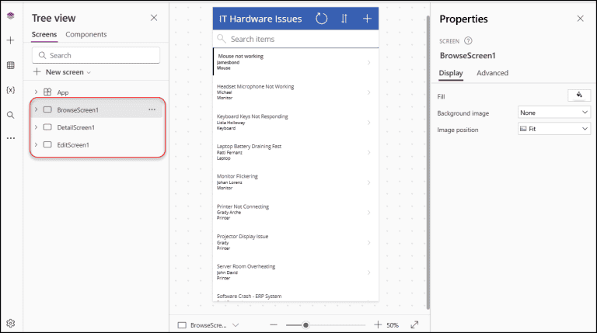Image resolution: width=597 pixels, height=333 pixels.
Task: Click the Search items box in app
Action: (x=296, y=39)
